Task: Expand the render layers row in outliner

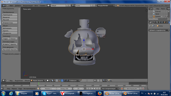Action: tap(152, 11)
